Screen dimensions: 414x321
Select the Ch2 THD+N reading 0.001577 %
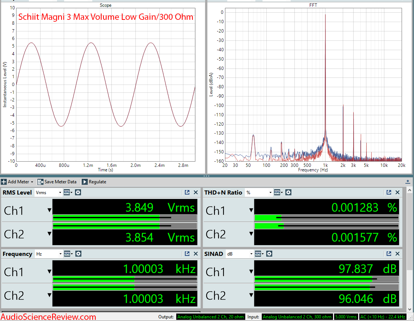click(364, 238)
